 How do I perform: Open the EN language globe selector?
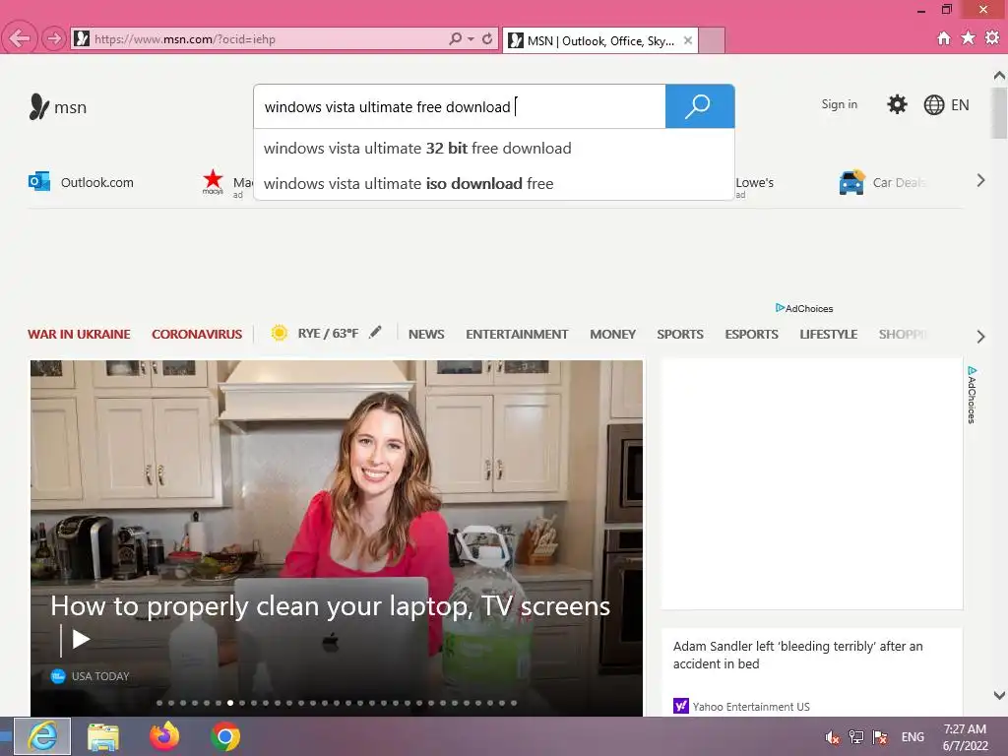(946, 104)
